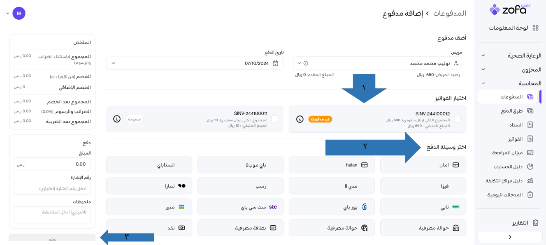Collapse the sidebar using bottom chevron
Image resolution: width=546 pixels, height=245 pixels.
pyautogui.click(x=510, y=237)
